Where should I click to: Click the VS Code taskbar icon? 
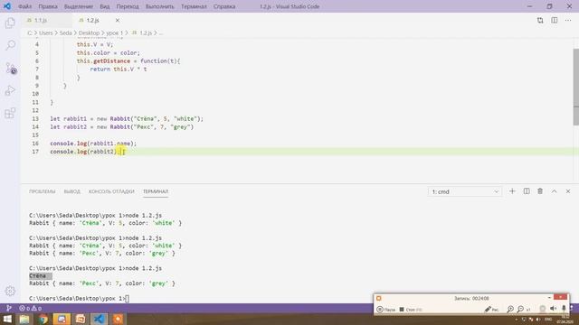coord(99,319)
